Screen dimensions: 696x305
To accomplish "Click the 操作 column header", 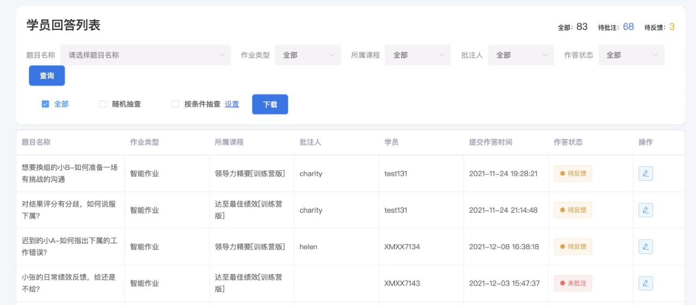I will tap(645, 142).
